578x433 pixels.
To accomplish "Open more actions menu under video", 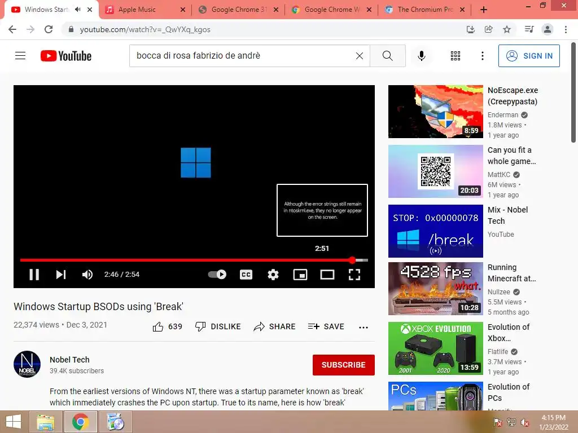I will 364,328.
